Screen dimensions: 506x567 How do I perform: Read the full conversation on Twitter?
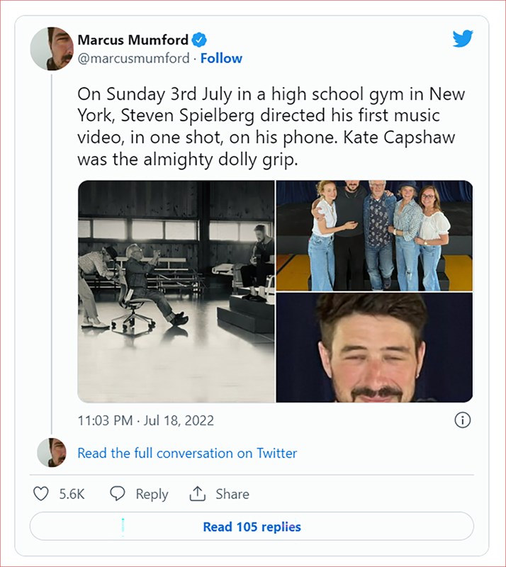187,453
